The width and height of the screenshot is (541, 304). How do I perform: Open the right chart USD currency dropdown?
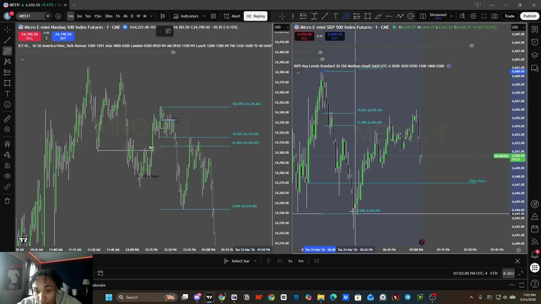518,27
